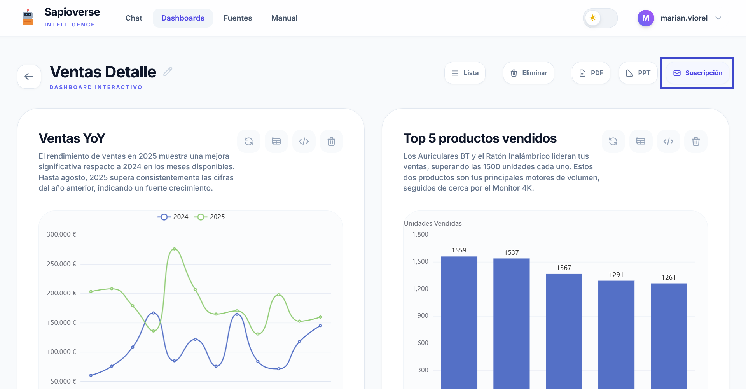Screen dimensions: 746x389
Task: View code for Ventas YoY chart
Action: tap(304, 141)
